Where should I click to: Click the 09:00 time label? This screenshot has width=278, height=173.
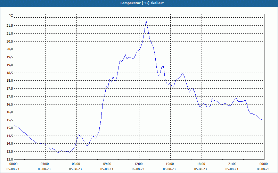[x=107, y=164]
